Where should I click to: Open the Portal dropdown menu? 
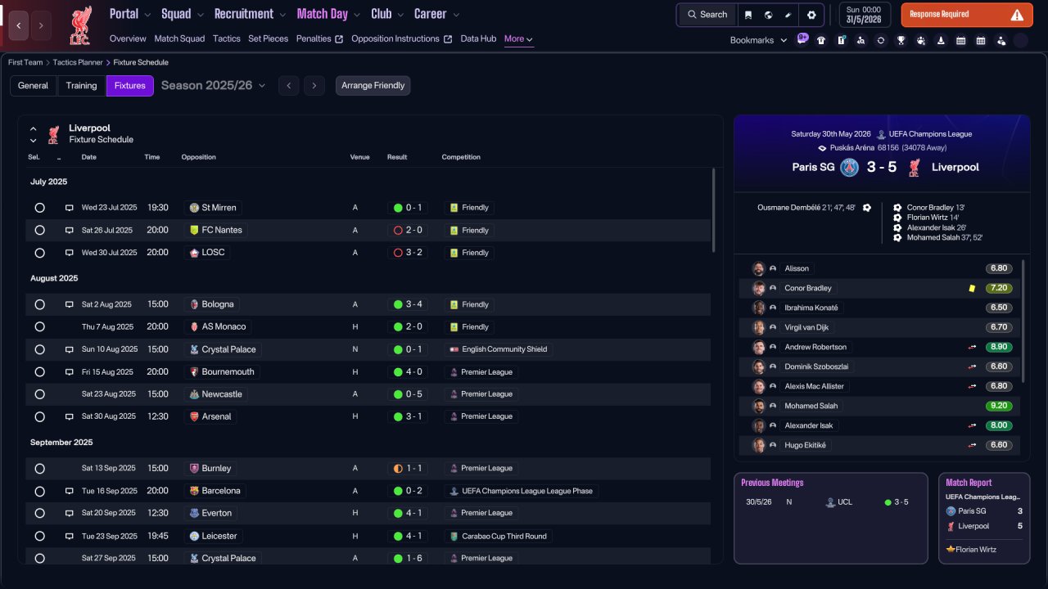(x=130, y=14)
